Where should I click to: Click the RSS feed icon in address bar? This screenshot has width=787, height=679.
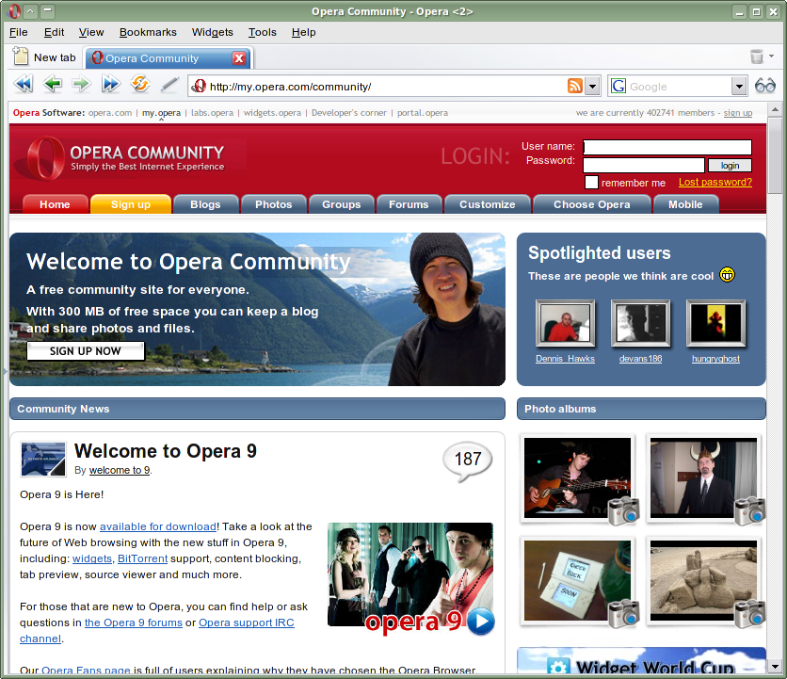coord(574,85)
